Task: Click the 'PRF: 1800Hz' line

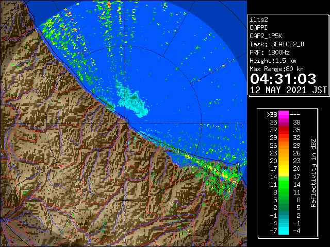Action: [x=270, y=52]
